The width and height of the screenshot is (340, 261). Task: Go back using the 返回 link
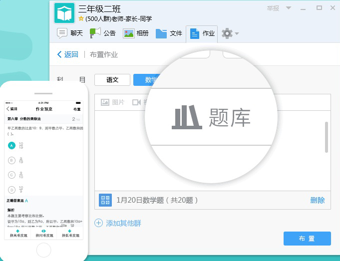pyautogui.click(x=68, y=54)
